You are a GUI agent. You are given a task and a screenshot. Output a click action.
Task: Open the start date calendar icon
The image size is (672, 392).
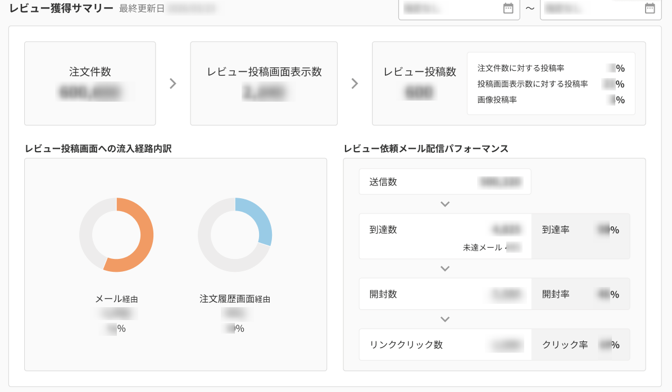click(x=508, y=8)
